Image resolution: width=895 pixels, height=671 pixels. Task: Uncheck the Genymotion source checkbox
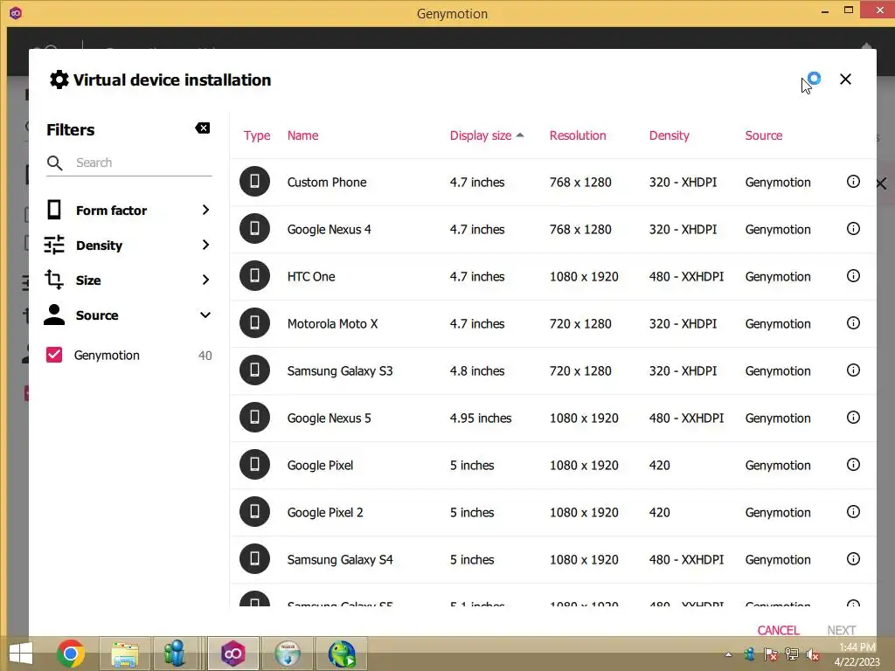[x=54, y=355]
